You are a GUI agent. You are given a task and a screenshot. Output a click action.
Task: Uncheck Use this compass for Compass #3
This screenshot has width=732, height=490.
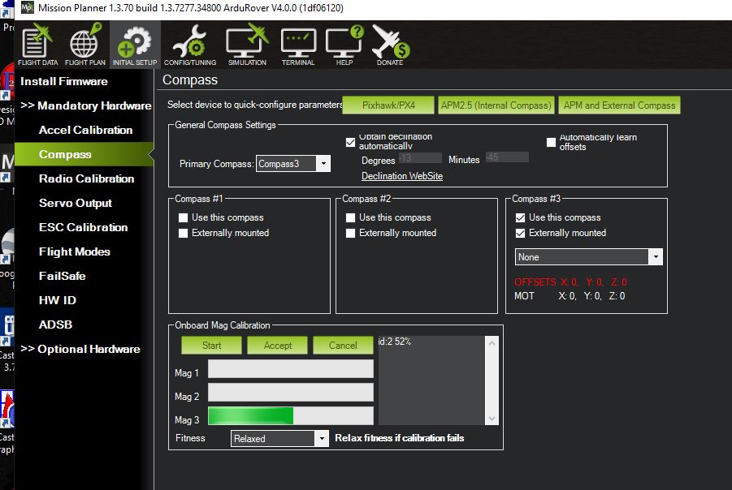[520, 217]
